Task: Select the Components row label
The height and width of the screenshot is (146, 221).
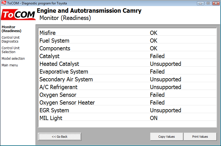Action: point(55,48)
